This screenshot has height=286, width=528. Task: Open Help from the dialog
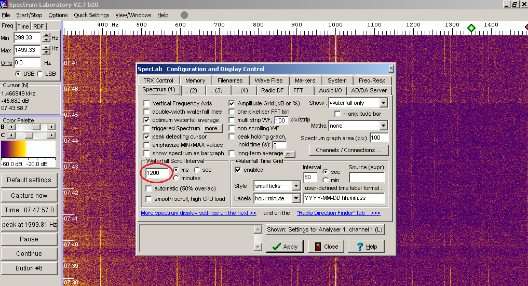(x=367, y=247)
